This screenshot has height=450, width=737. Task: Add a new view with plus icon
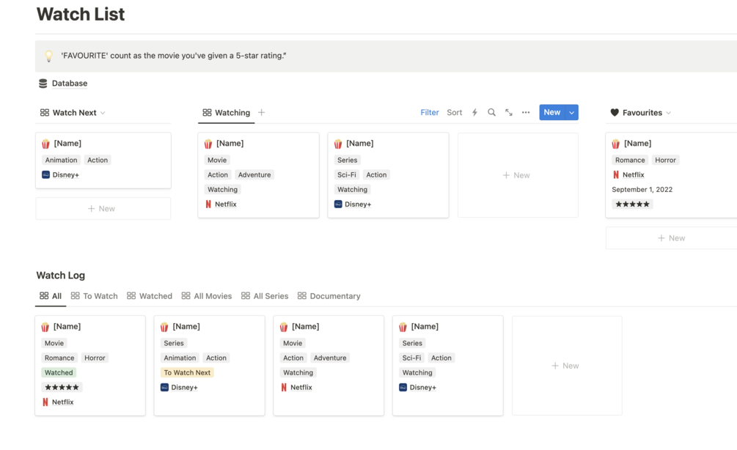point(262,113)
